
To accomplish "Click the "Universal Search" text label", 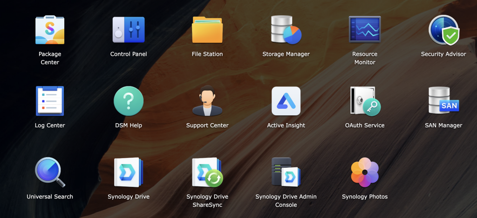I will pyautogui.click(x=50, y=197).
